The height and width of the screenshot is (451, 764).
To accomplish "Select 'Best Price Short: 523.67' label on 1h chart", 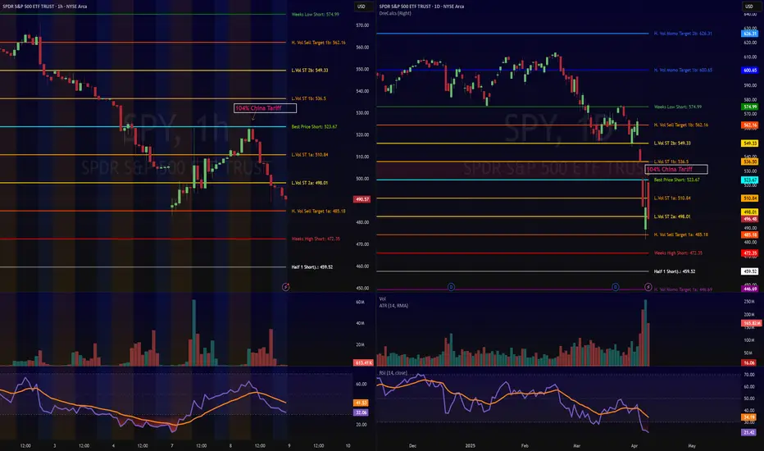I will [x=314, y=127].
